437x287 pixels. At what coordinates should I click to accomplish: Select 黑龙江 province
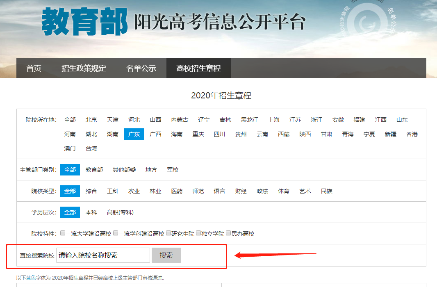249,120
